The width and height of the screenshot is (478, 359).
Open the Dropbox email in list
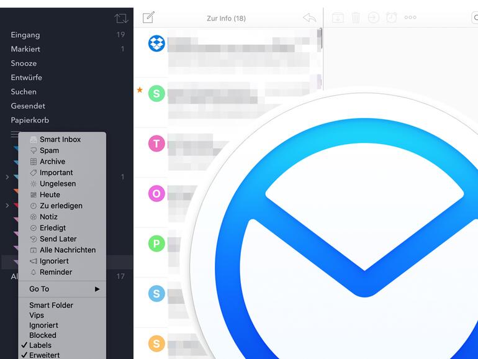pyautogui.click(x=228, y=52)
